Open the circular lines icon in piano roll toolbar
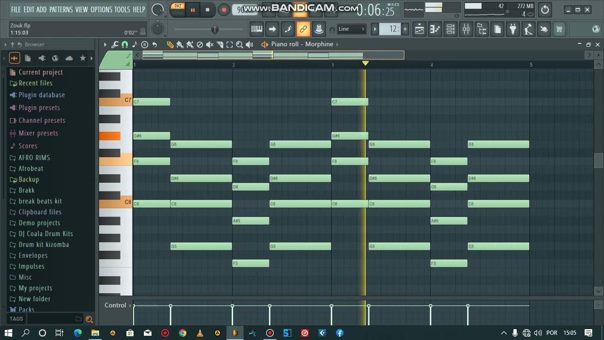 [144, 44]
